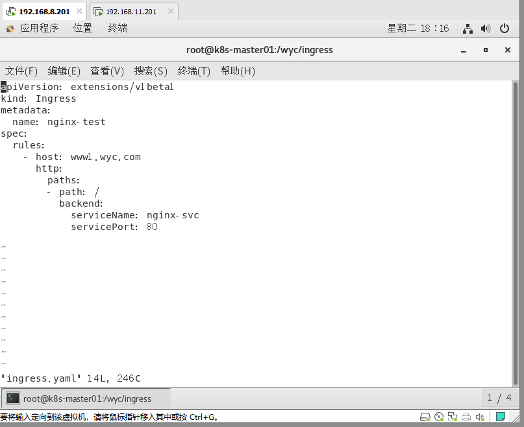Click the servicePort value 80

tap(152, 227)
